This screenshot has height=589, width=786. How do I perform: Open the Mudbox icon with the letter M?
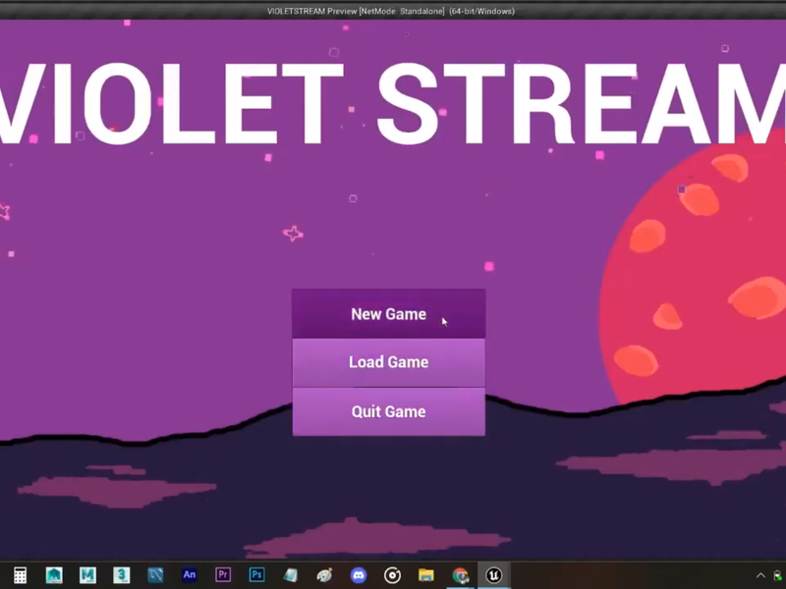pos(87,575)
